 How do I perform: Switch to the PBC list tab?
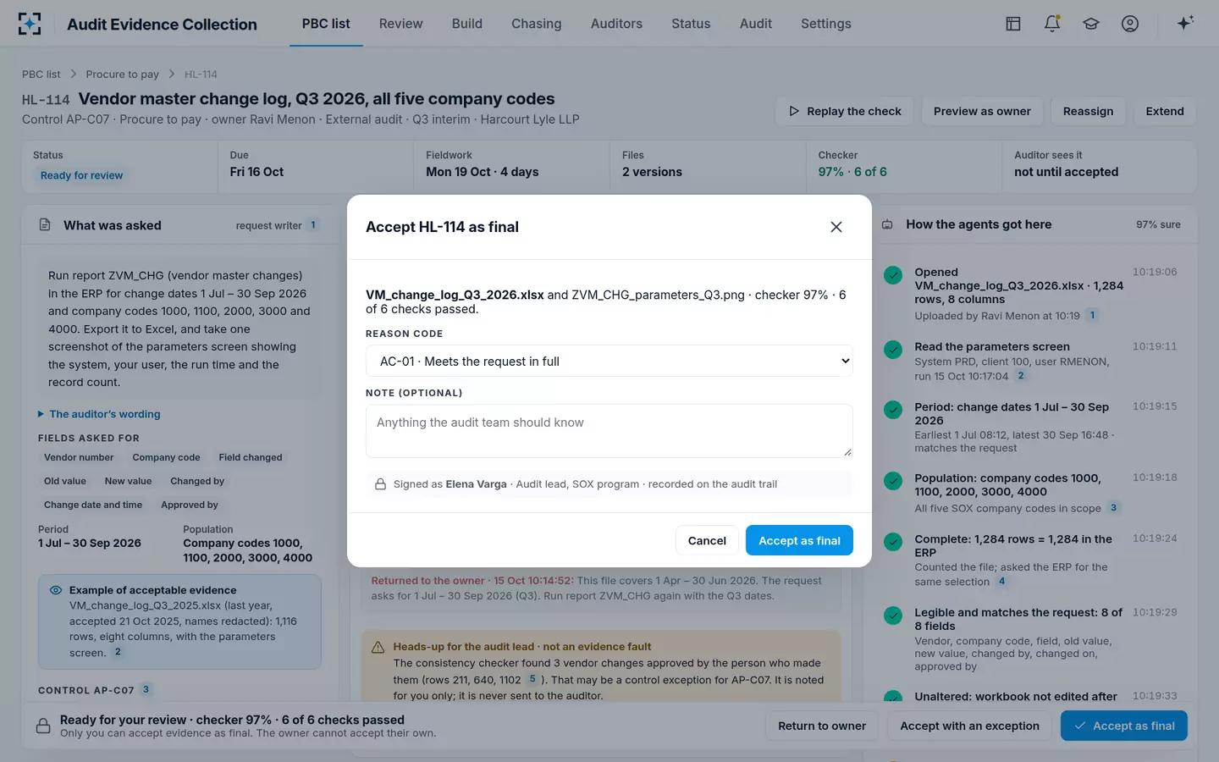point(326,24)
